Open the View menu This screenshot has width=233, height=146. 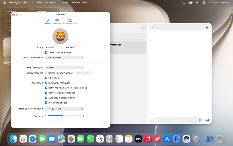(x=39, y=2)
